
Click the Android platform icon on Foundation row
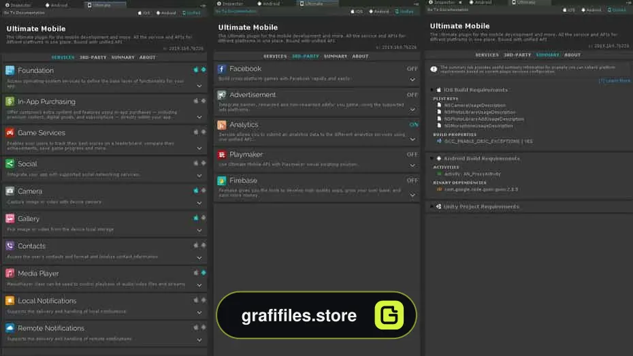204,70
